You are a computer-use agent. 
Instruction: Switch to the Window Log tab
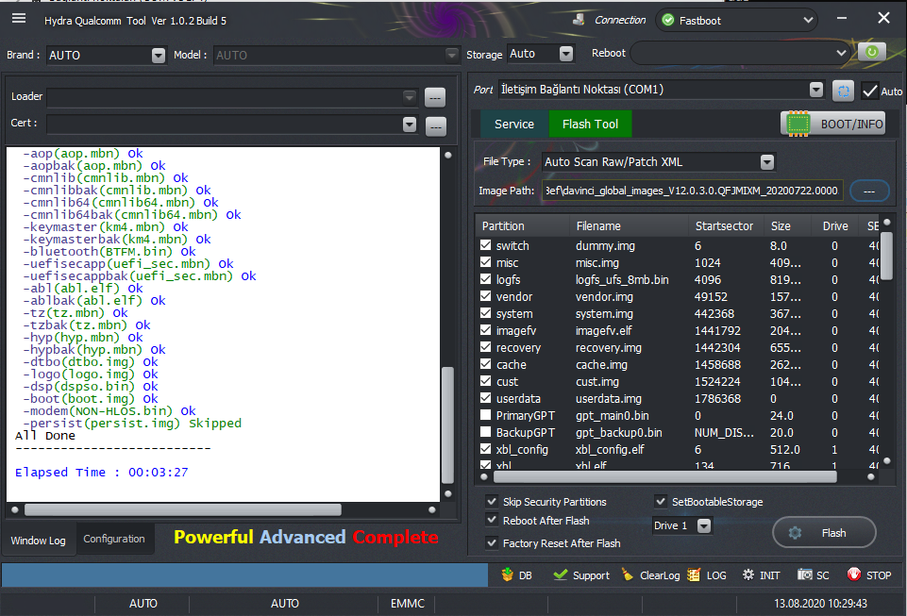click(x=38, y=541)
